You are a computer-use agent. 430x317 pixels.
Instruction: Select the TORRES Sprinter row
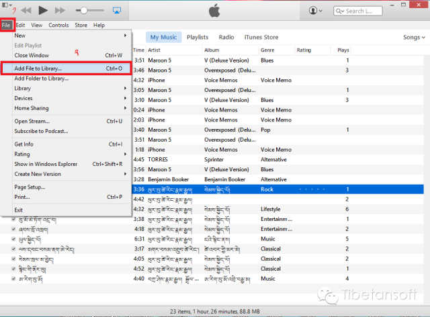[x=278, y=160]
